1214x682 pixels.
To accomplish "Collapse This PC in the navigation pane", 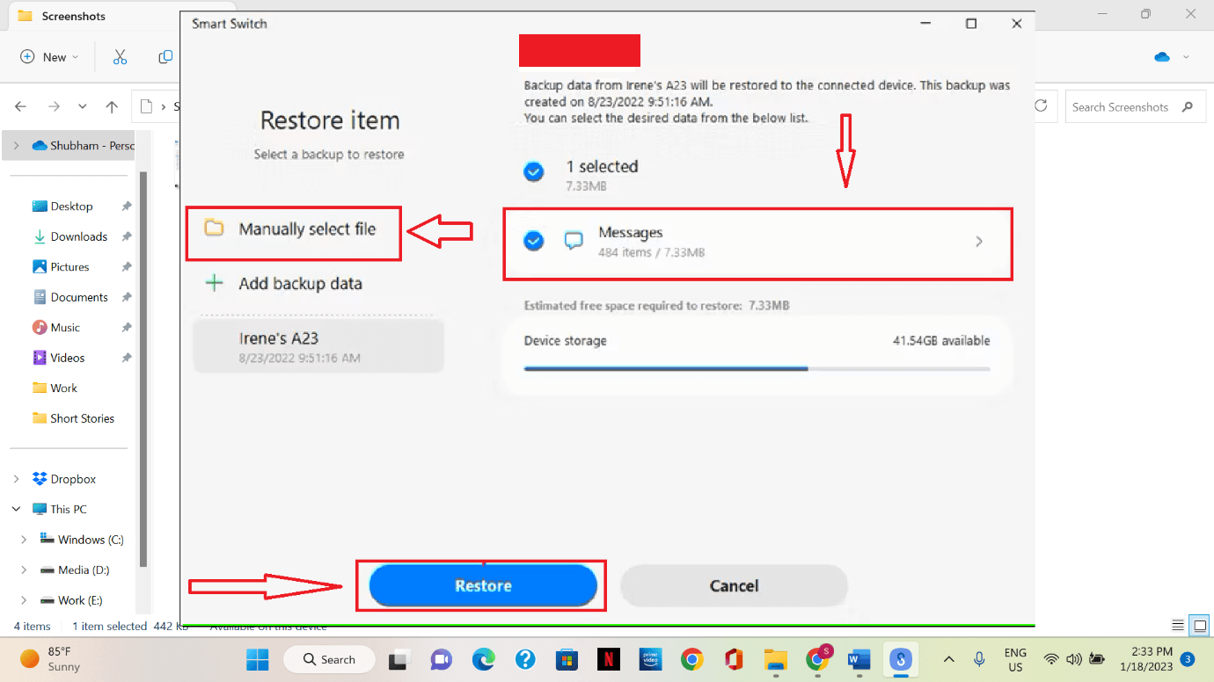I will 16,508.
